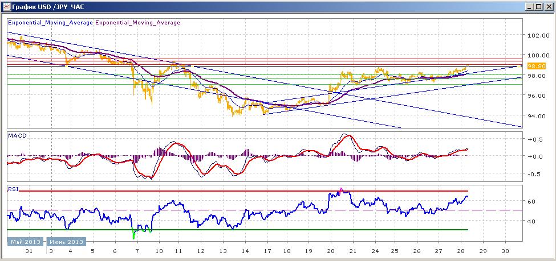Click the 94.00 price axis label
Viewport: 556px width, 261px height.
tap(537, 115)
